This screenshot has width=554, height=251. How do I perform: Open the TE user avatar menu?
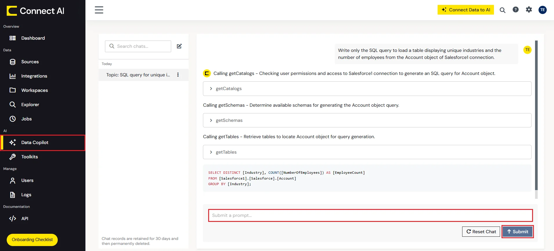click(542, 10)
